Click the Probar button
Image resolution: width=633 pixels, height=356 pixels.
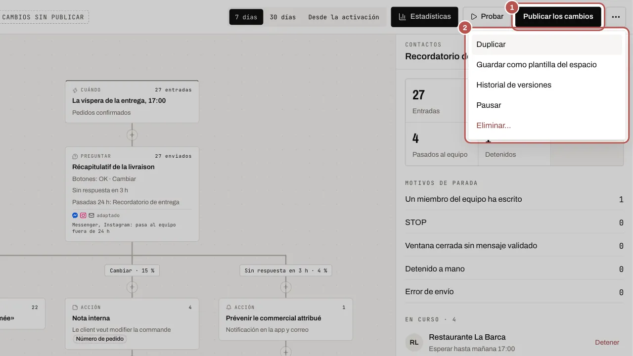(487, 17)
